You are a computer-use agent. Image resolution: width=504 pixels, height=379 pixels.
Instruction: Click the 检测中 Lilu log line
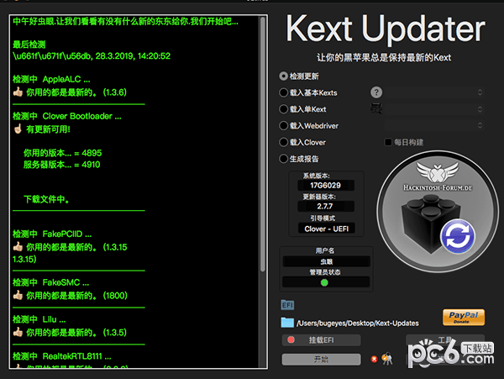click(39, 319)
